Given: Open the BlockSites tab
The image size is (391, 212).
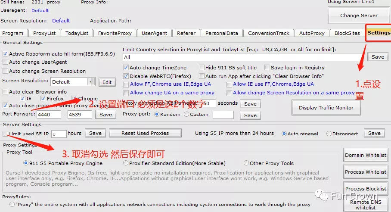Looking at the screenshot, I should tap(347, 33).
